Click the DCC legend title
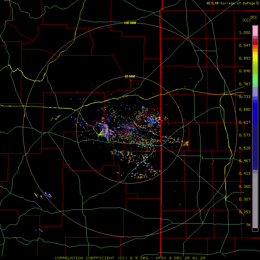This screenshot has width=260, height=260. (x=254, y=17)
